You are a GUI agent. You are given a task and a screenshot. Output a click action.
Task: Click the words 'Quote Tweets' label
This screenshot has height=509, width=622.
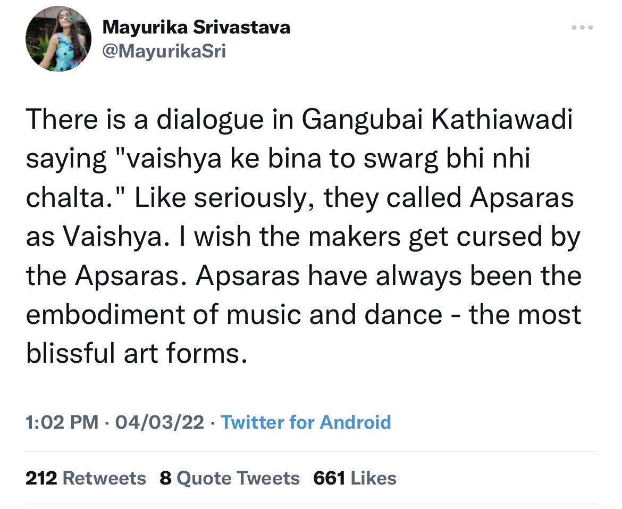(x=238, y=478)
